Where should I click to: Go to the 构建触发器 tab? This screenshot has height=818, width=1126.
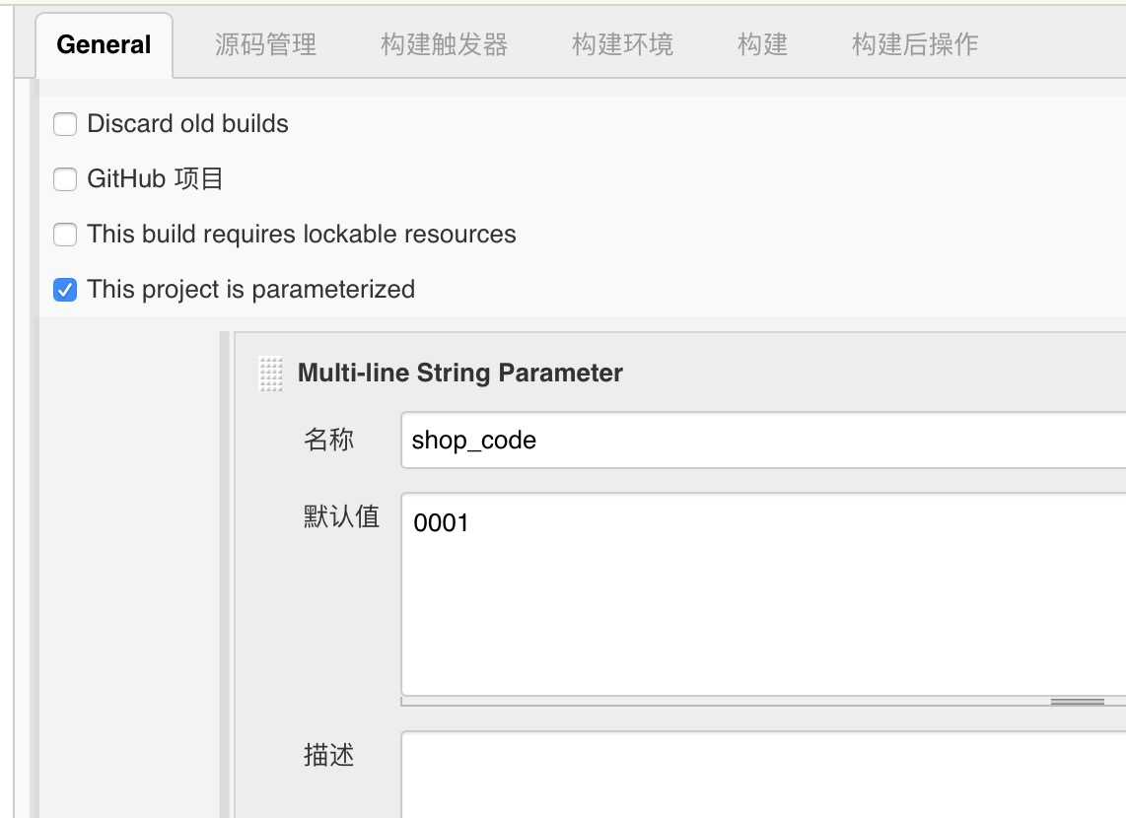(444, 45)
